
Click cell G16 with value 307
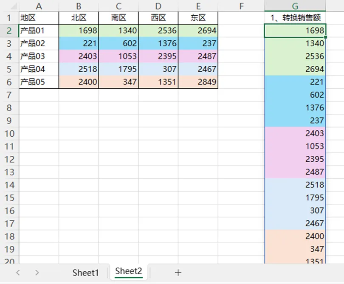click(295, 211)
